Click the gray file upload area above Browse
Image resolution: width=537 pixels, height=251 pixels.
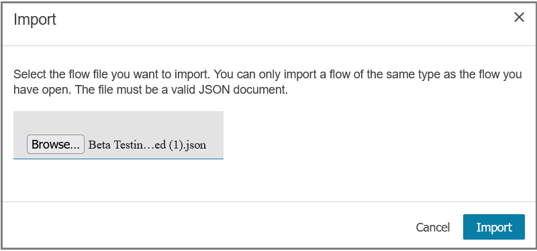[x=118, y=122]
